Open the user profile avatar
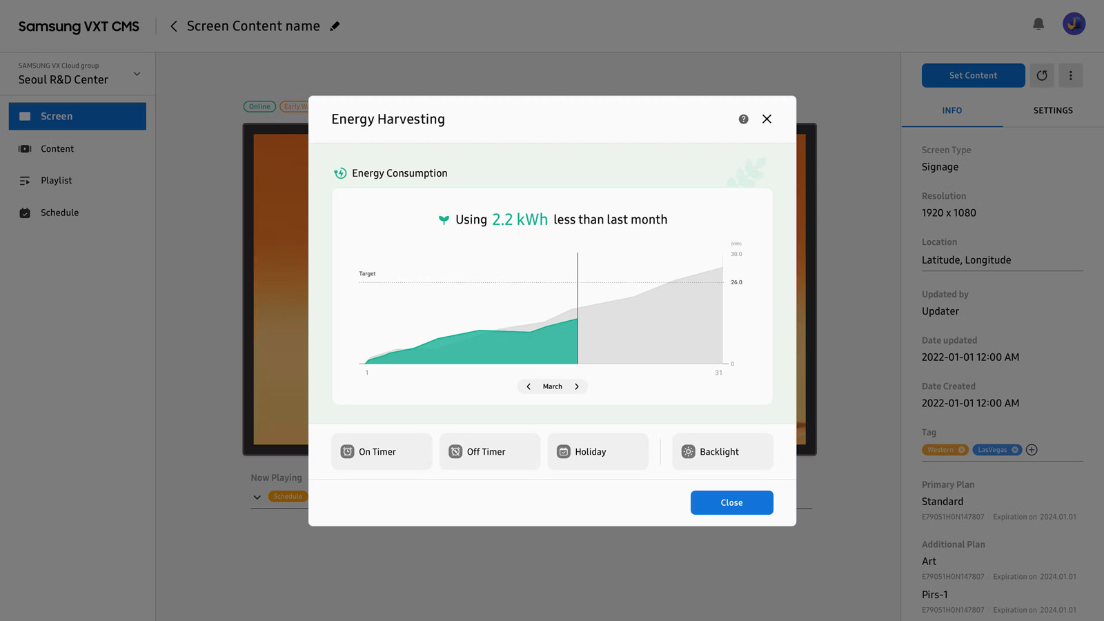Screen dimensions: 1104x621 (1074, 24)
